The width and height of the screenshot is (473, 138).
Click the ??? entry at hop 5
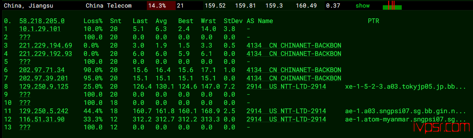(25, 62)
